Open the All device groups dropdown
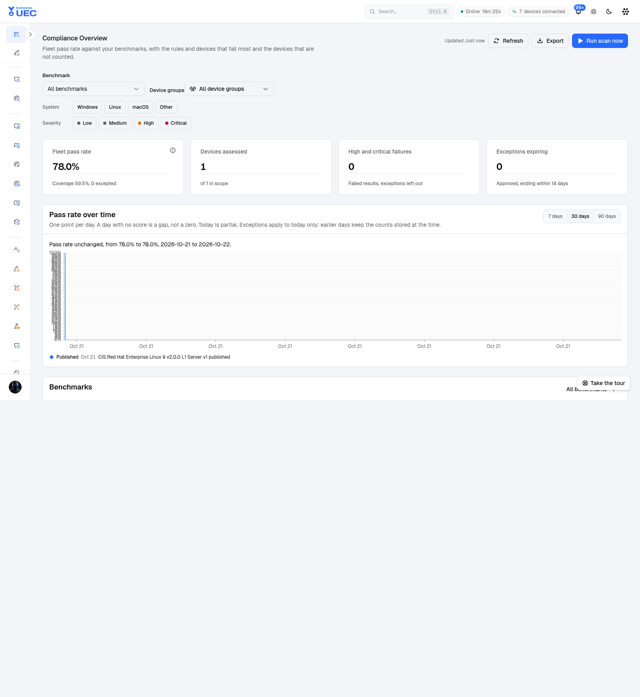Screen dimensions: 640x697 pyautogui.click(x=229, y=89)
